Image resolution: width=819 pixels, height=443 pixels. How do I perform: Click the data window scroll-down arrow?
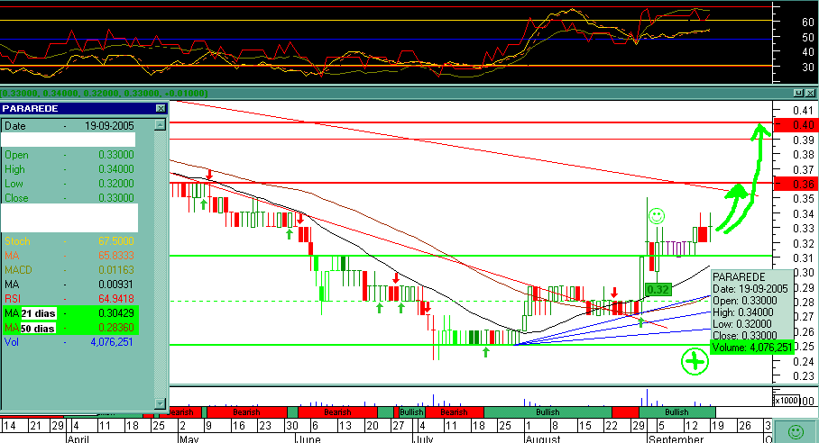(161, 403)
